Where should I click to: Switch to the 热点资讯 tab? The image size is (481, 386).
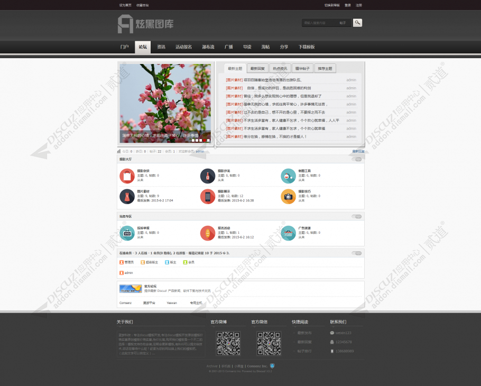[x=280, y=68]
